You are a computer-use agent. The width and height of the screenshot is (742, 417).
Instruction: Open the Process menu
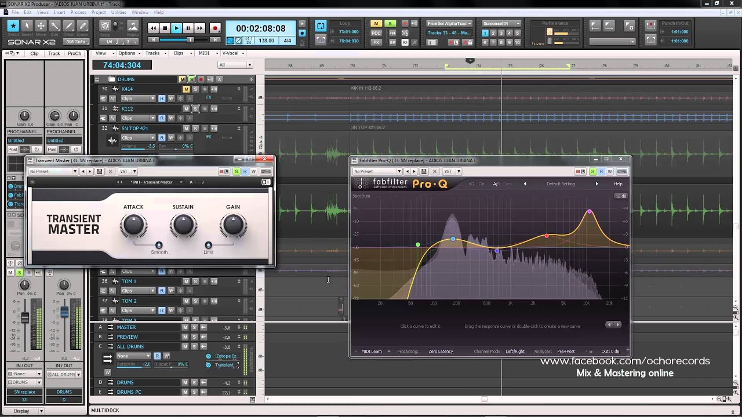78,12
